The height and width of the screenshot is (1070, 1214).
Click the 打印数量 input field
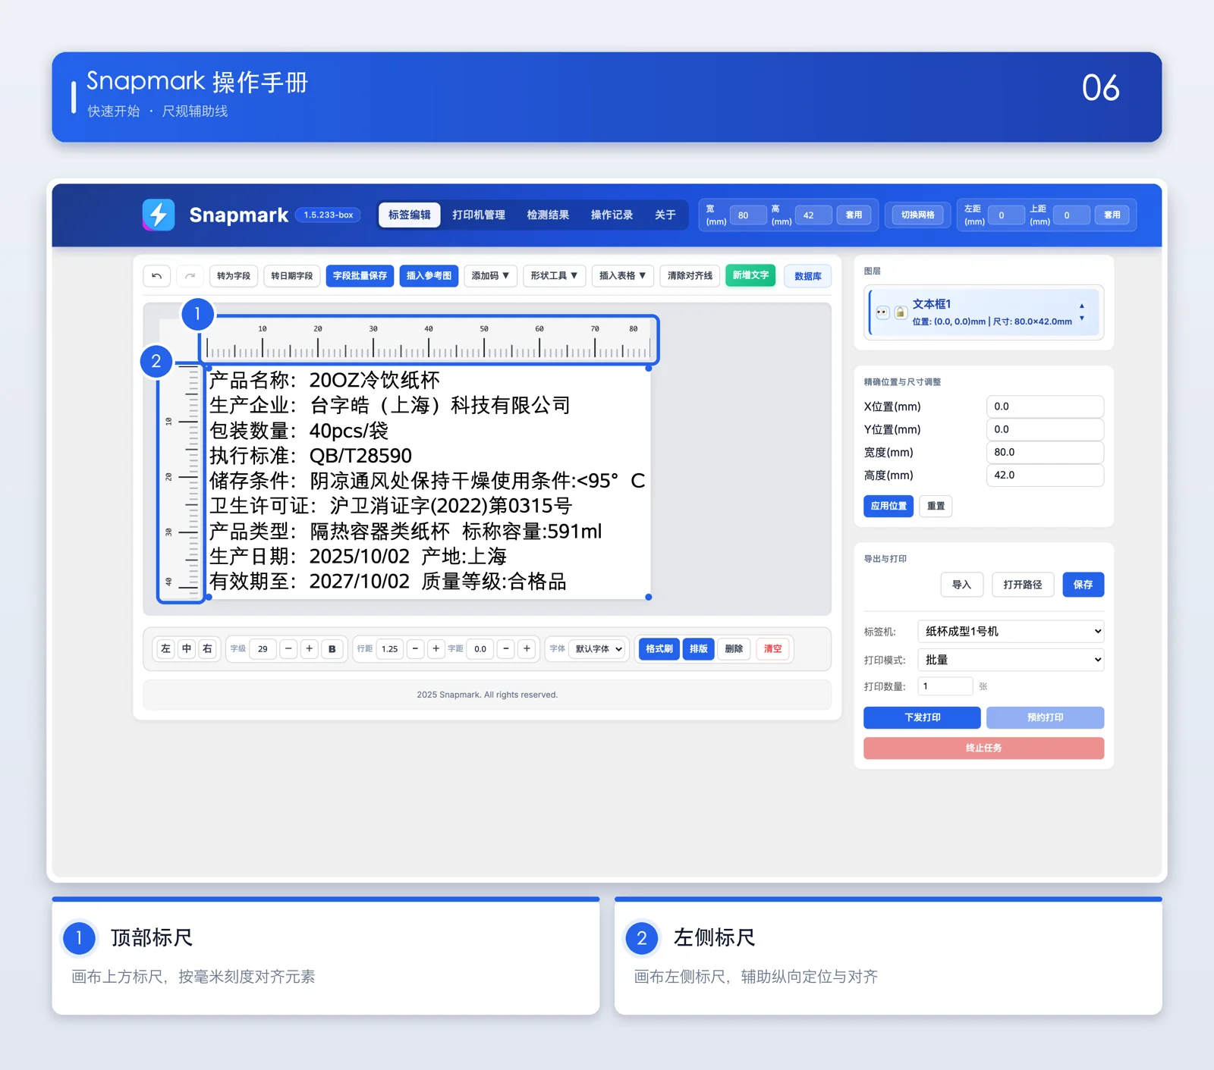[x=945, y=686]
